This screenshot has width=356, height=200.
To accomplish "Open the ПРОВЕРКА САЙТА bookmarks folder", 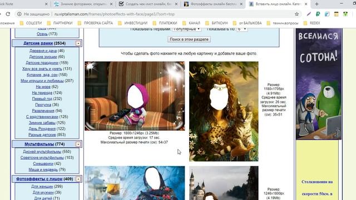I will coord(95,23).
